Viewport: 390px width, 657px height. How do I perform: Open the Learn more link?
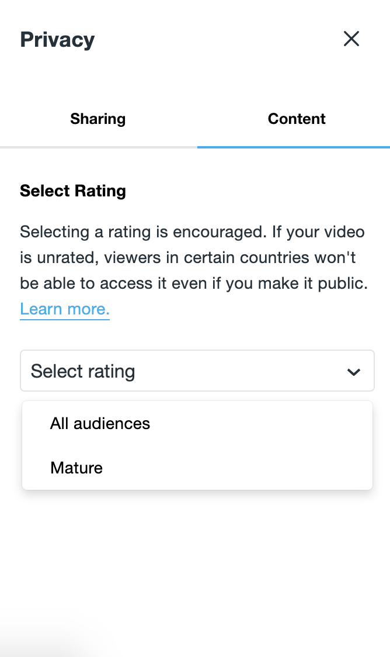point(64,309)
